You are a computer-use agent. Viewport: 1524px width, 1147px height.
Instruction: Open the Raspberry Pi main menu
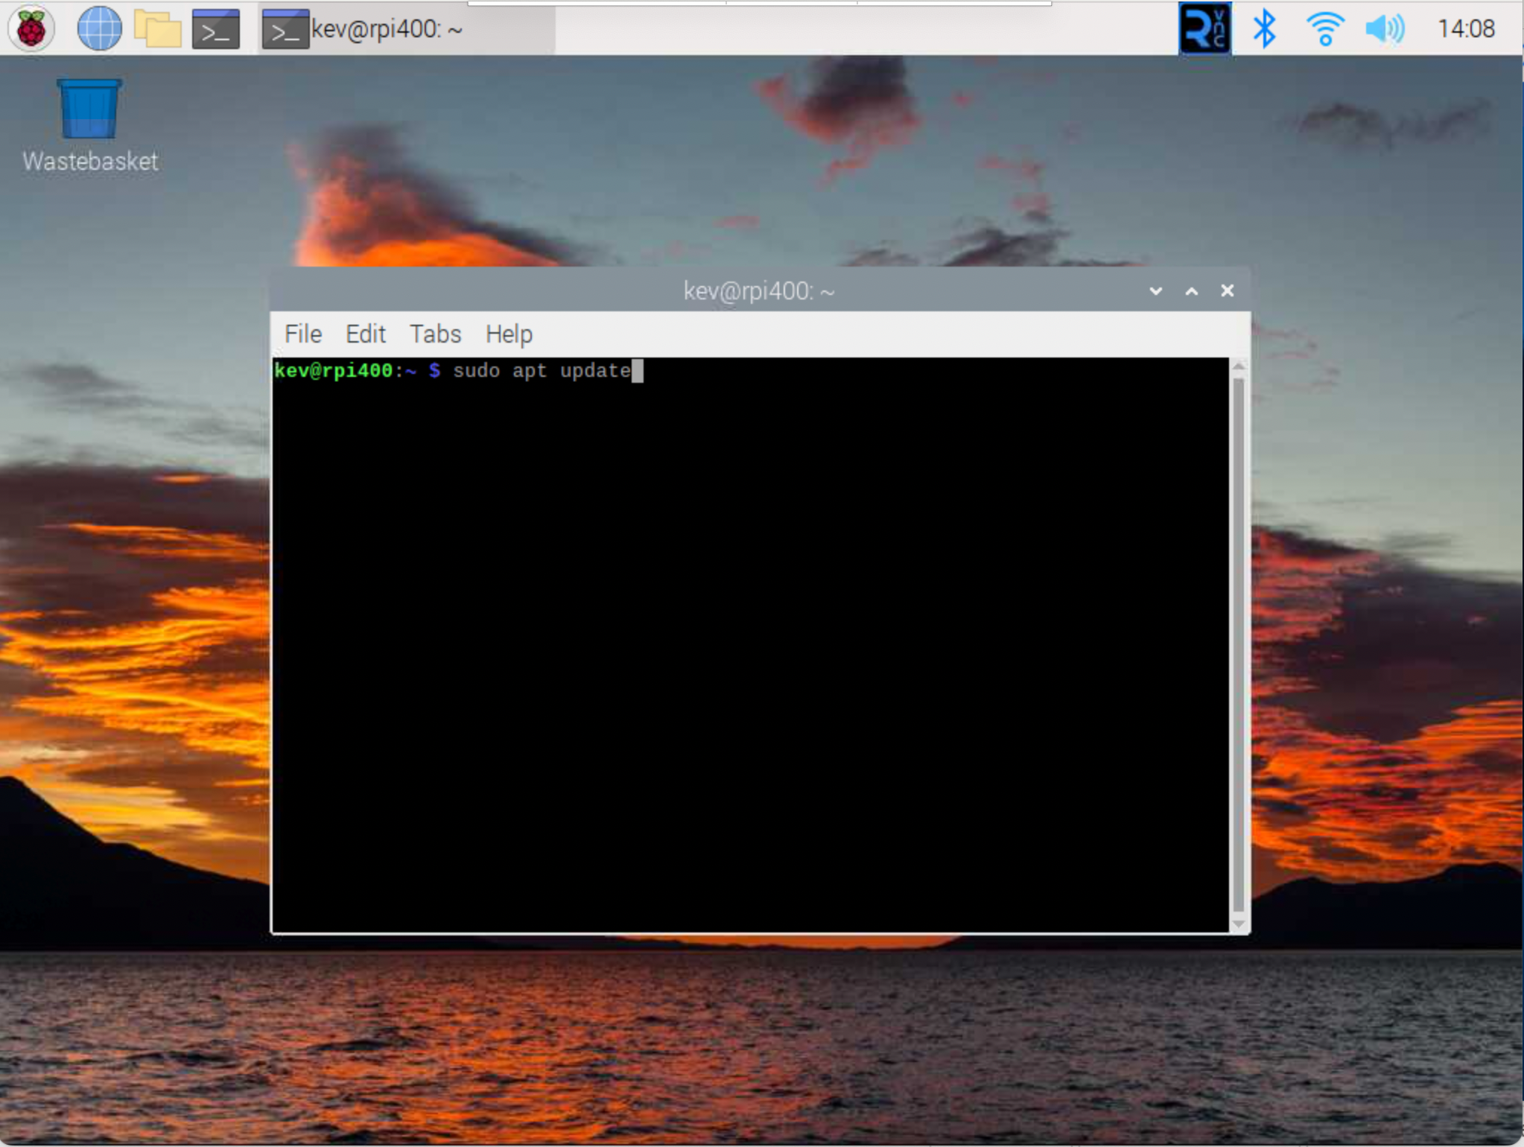click(31, 28)
